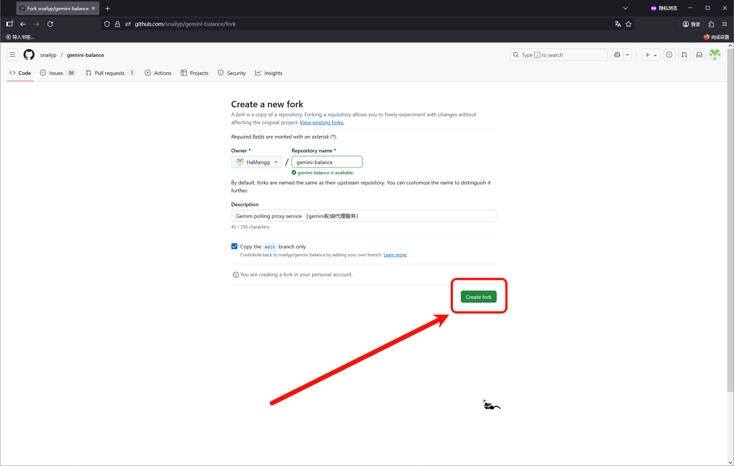Bookmark page with the star icon
Viewport: 734px width, 466px height.
628,24
